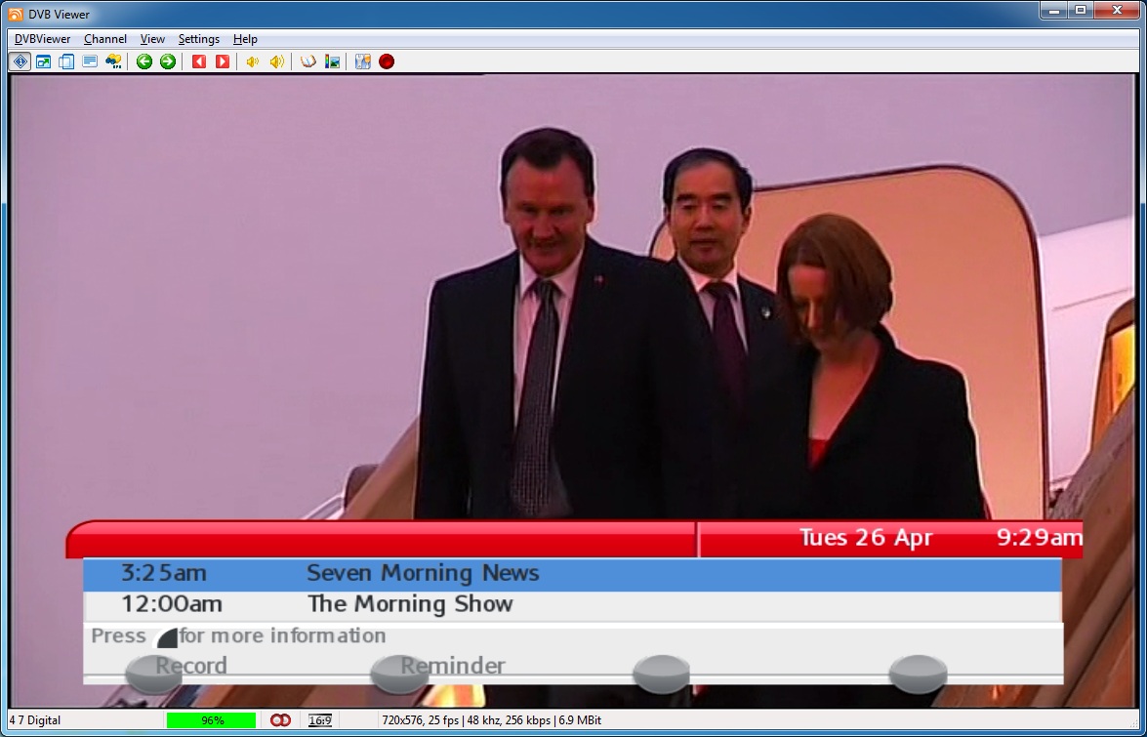Select The Morning Show row

572,605
